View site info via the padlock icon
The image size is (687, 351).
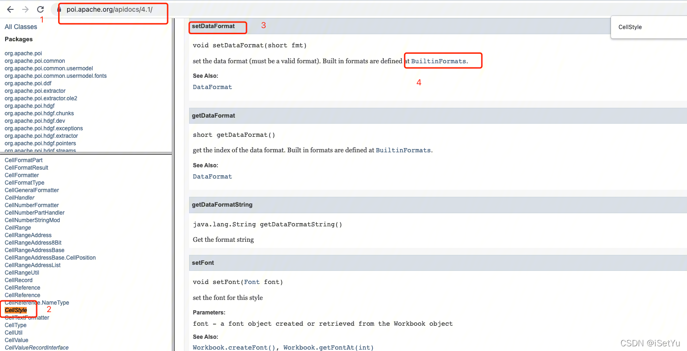[59, 9]
